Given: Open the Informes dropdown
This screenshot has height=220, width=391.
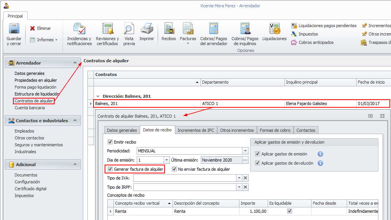Looking at the screenshot, I should pyautogui.click(x=44, y=40).
